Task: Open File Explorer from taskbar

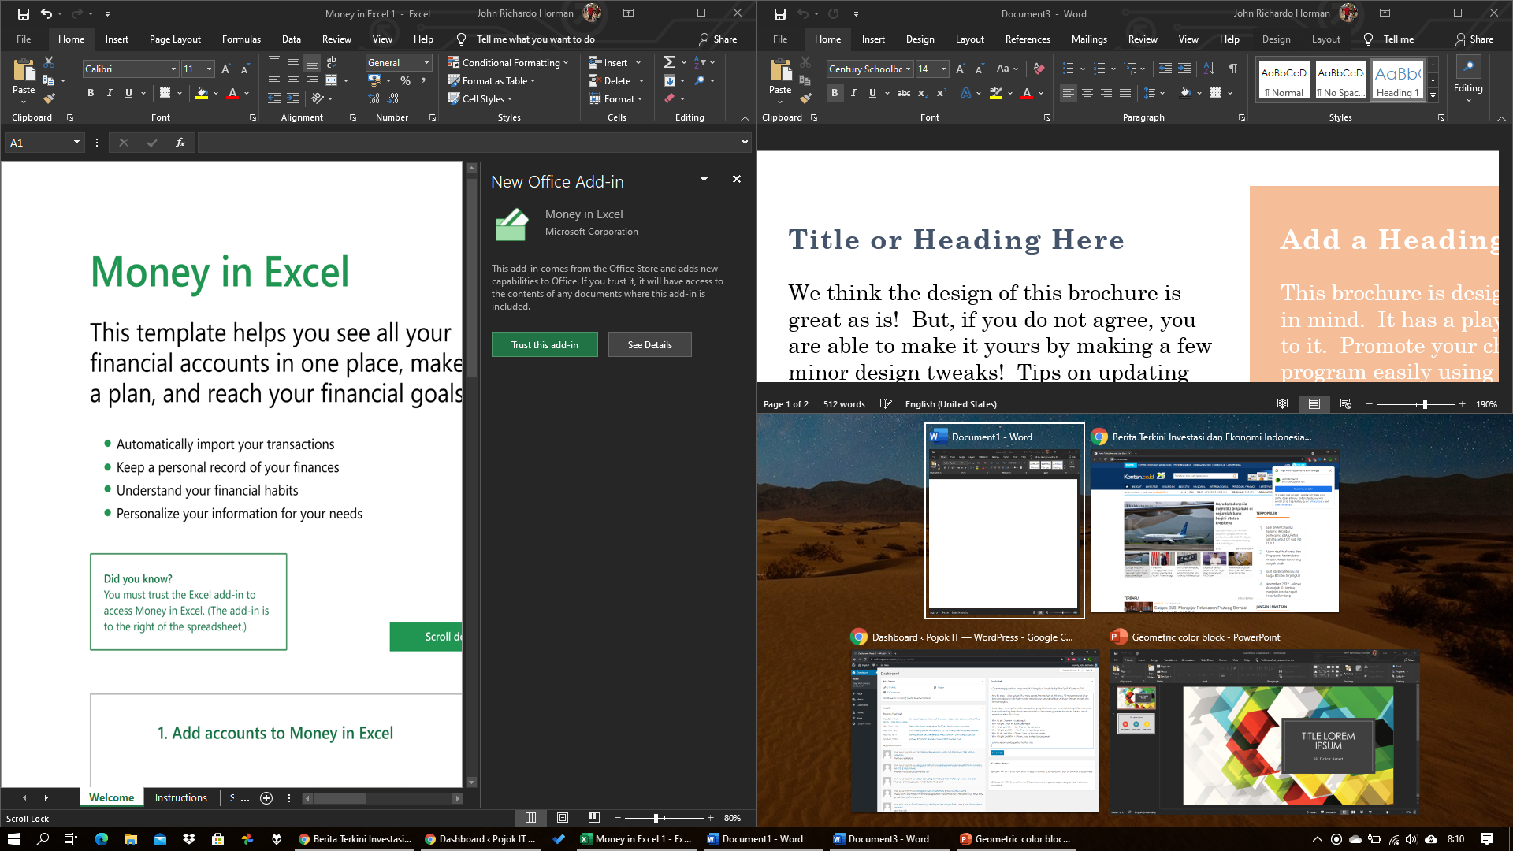Action: click(130, 839)
